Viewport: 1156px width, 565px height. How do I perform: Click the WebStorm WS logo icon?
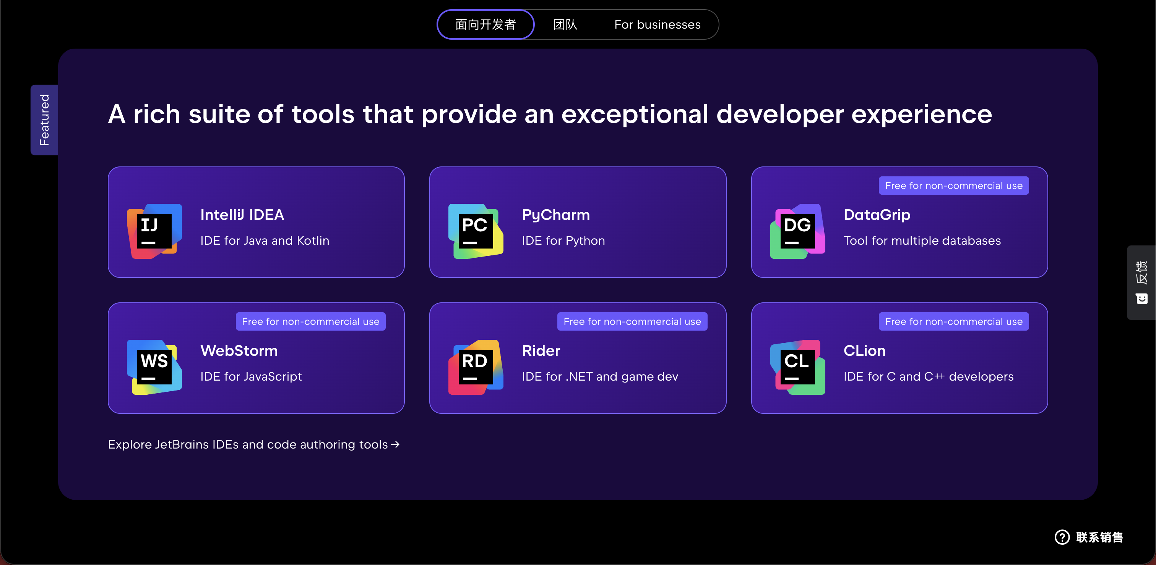154,367
